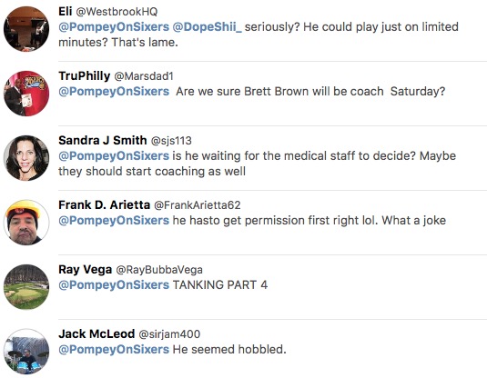Click @PompeyOnSixers mention in Sandra's tweet

tap(114, 156)
